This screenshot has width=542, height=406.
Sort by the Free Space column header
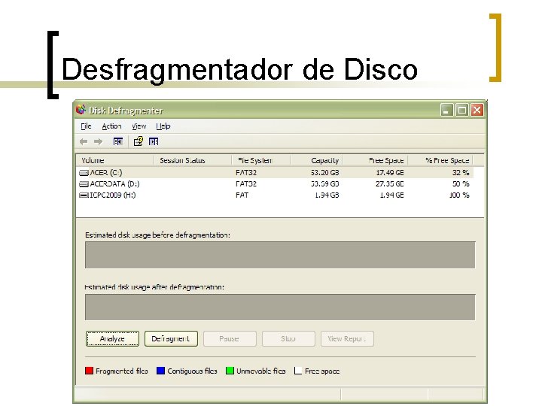(375, 161)
